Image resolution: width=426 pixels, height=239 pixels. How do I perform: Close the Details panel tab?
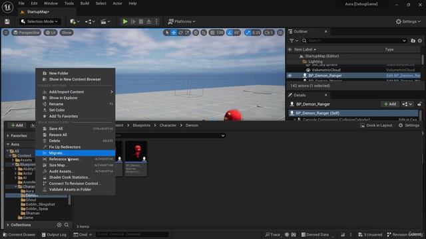tap(325, 95)
